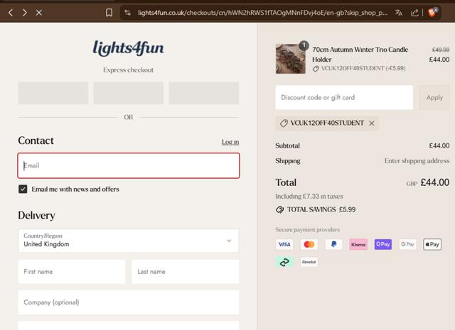Apply the discount code button
This screenshot has height=330, width=455.
pos(434,97)
